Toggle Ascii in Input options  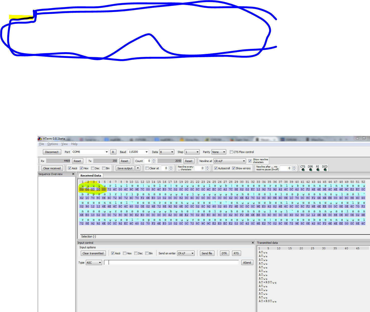[113, 253]
